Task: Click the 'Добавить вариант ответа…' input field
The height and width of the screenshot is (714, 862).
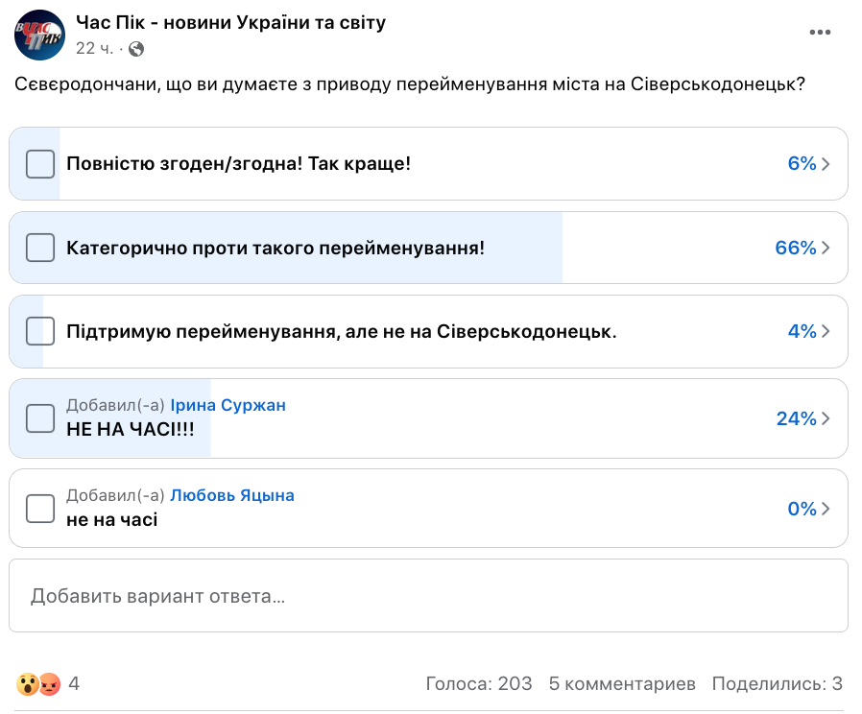Action: (x=428, y=596)
